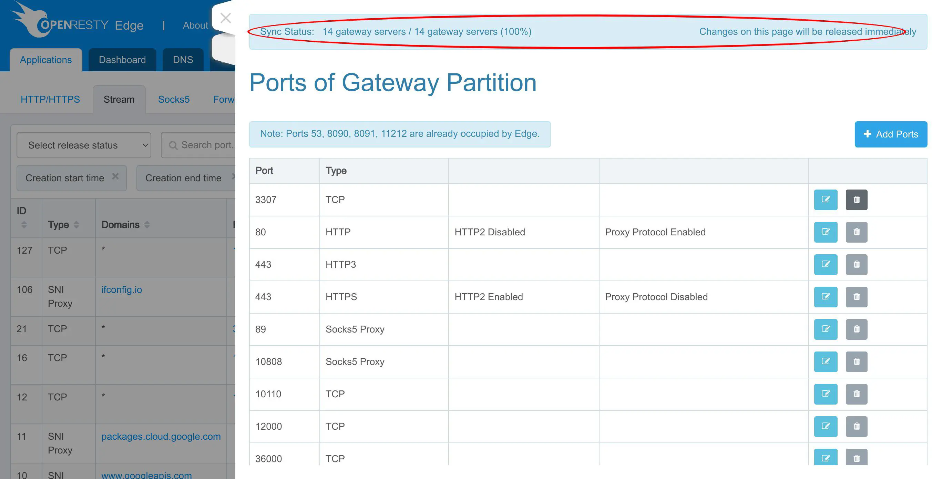The height and width of the screenshot is (479, 932).
Task: Delete the port 3307 TCP entry
Action: click(856, 199)
